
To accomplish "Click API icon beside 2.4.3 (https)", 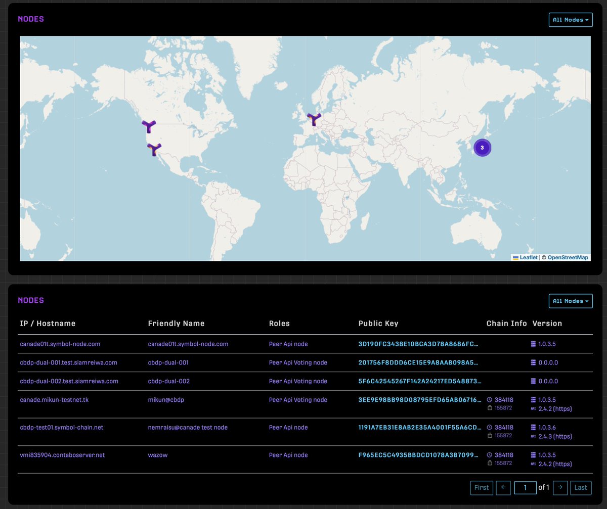I will click(533, 436).
